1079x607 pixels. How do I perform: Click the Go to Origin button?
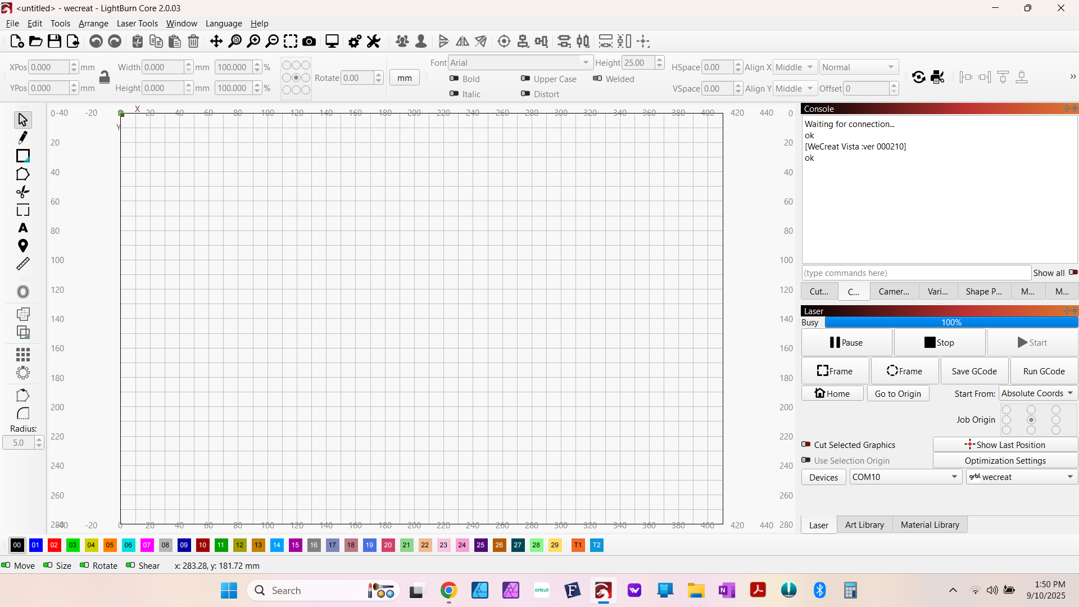click(897, 393)
